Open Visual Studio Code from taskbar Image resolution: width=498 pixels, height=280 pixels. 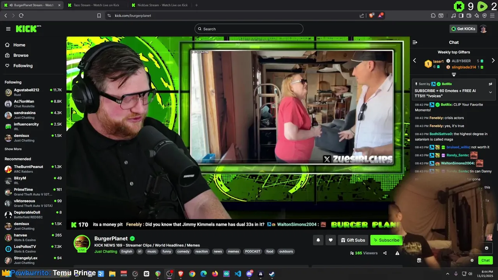click(238, 274)
